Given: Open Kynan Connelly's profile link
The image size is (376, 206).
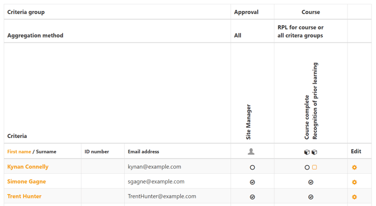Looking at the screenshot, I should click(x=28, y=167).
